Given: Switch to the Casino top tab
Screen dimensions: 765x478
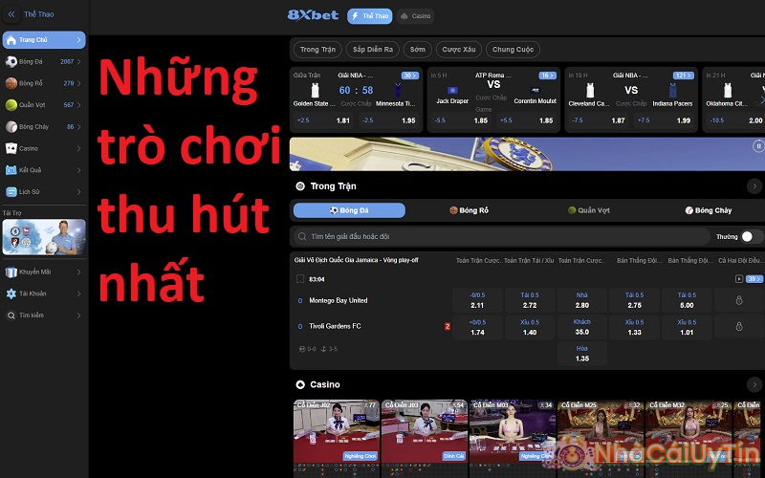Looking at the screenshot, I should point(415,16).
